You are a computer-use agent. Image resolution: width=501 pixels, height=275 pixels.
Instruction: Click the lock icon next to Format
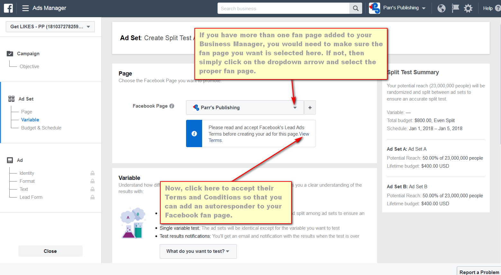pos(93,181)
